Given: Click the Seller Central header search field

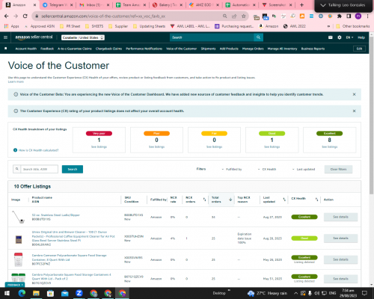Looking at the screenshot, I should 212,37.
